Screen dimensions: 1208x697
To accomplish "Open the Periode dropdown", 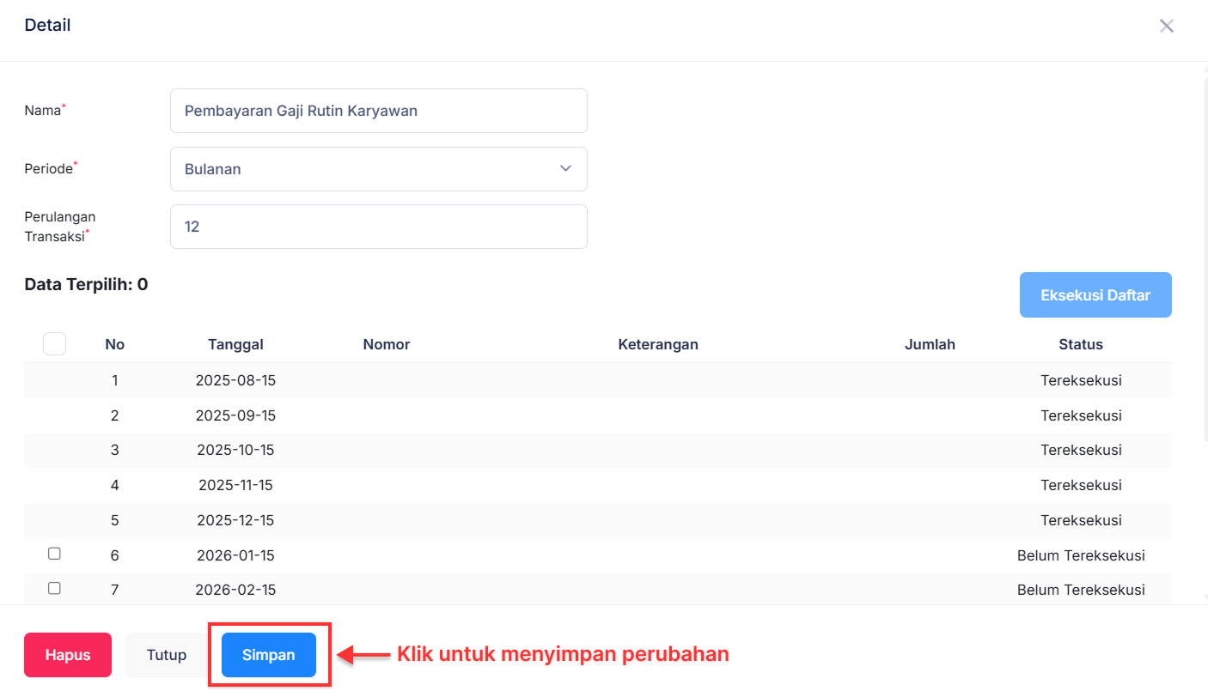I will point(378,169).
